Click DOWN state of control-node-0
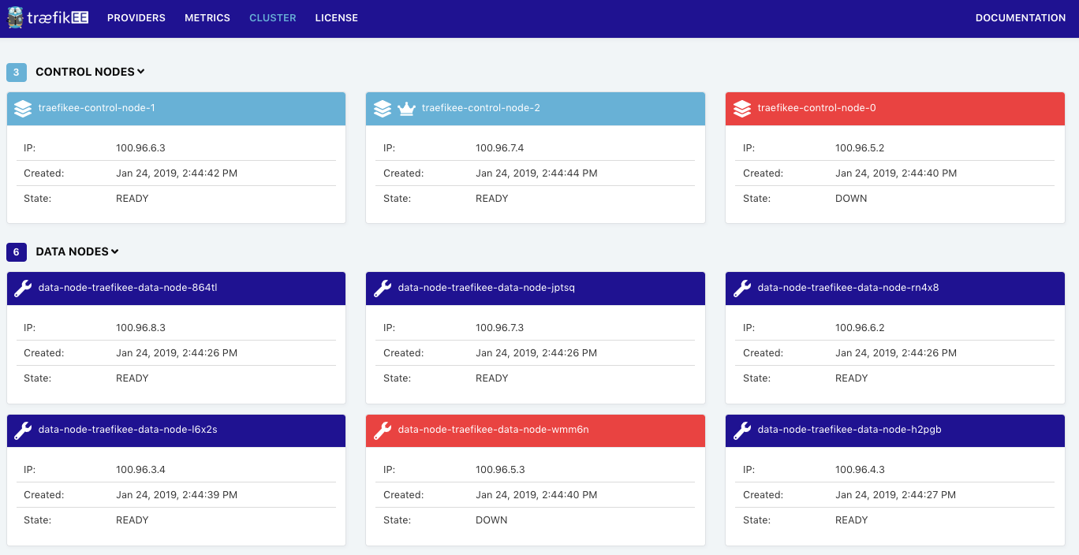The width and height of the screenshot is (1079, 555). (851, 198)
